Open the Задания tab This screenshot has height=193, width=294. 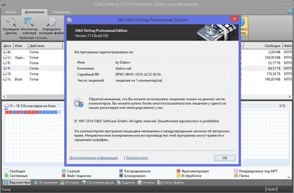125,182
